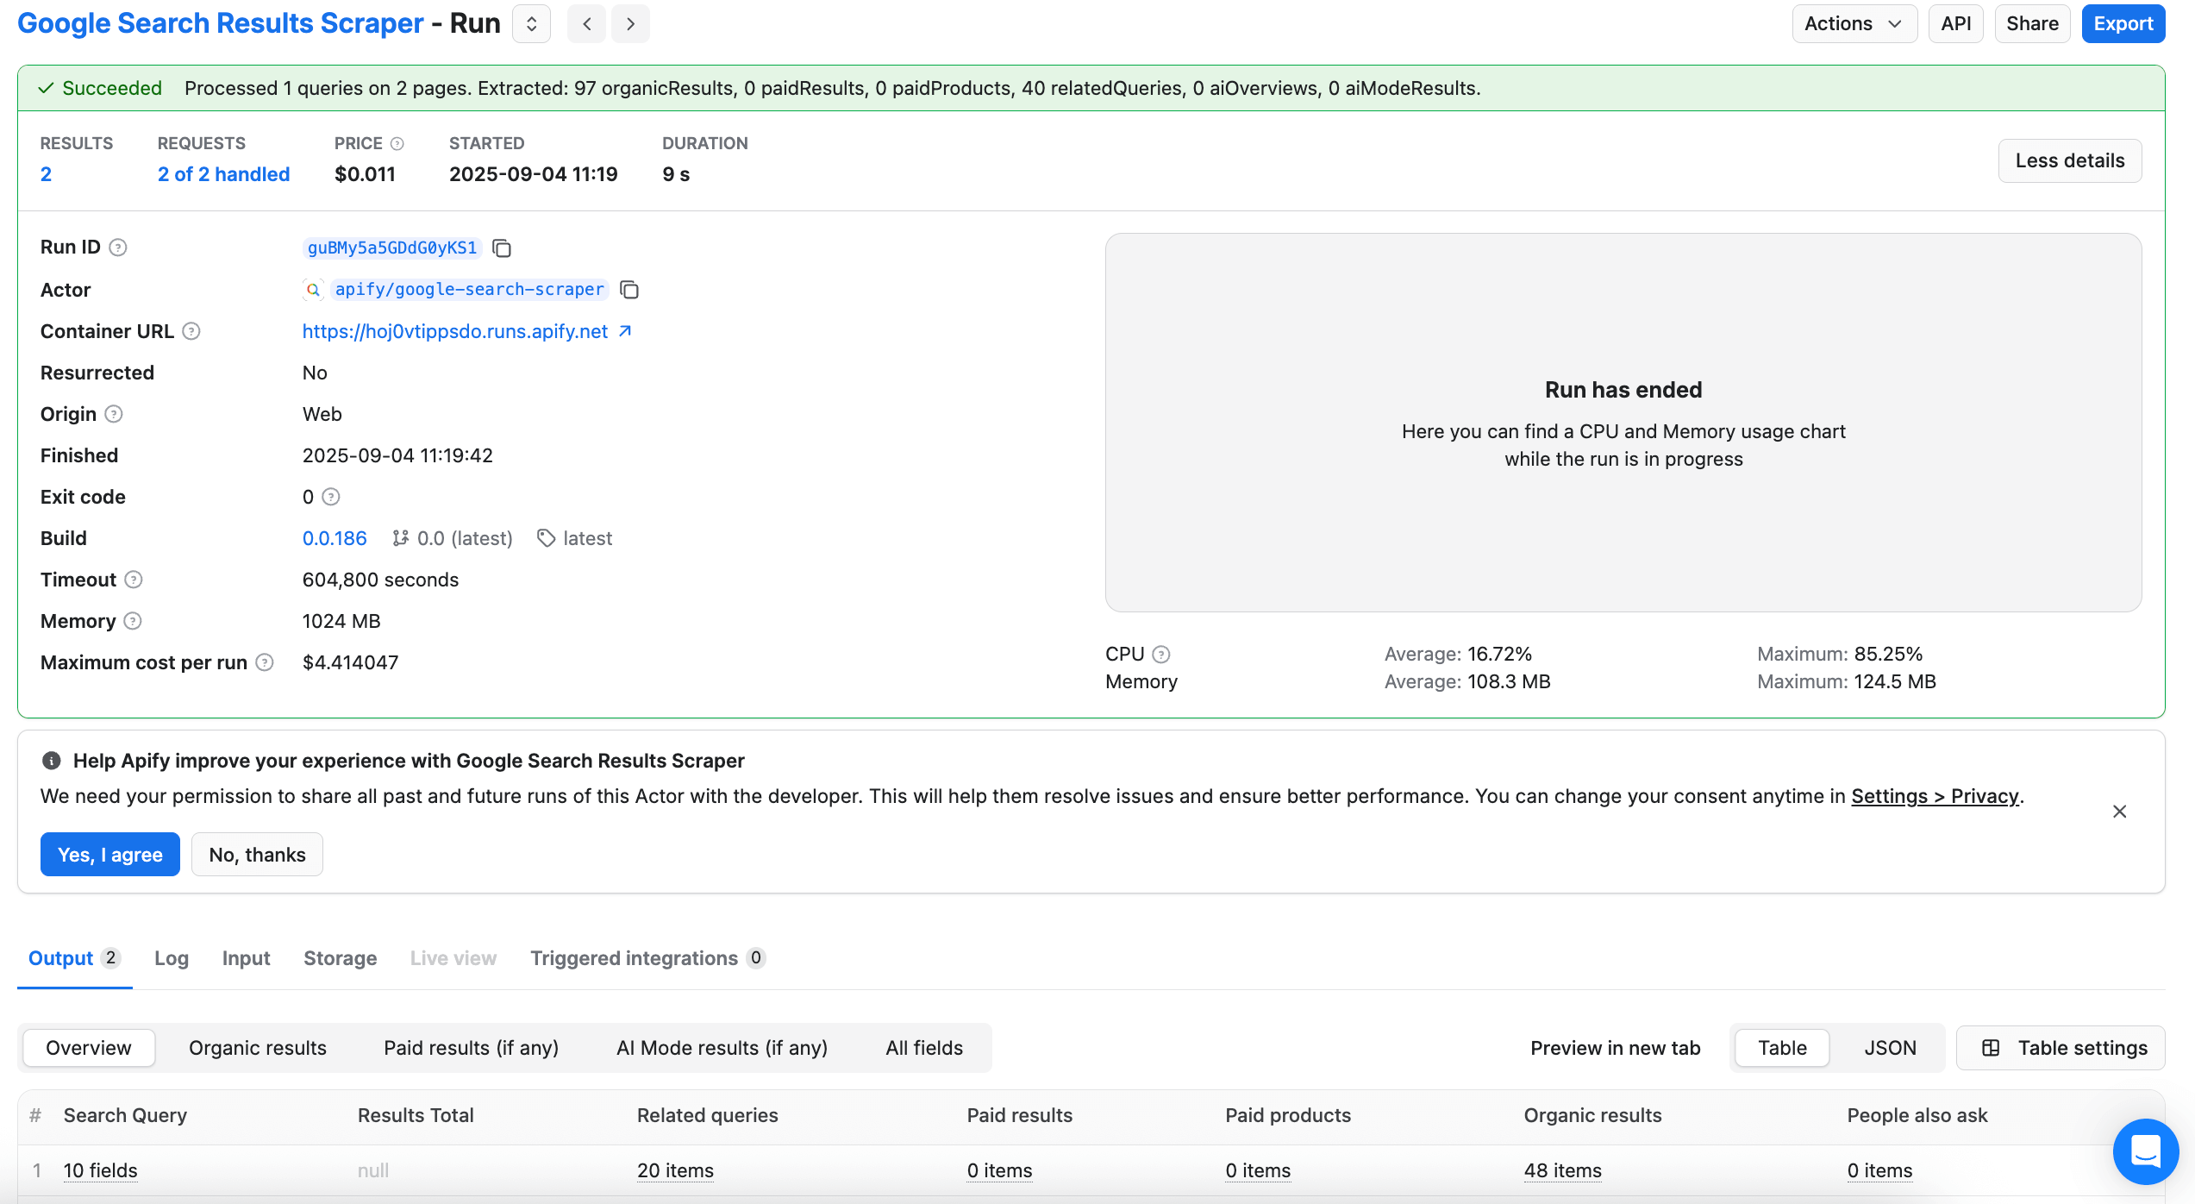Click the run selector chevrons beside the title

click(530, 23)
